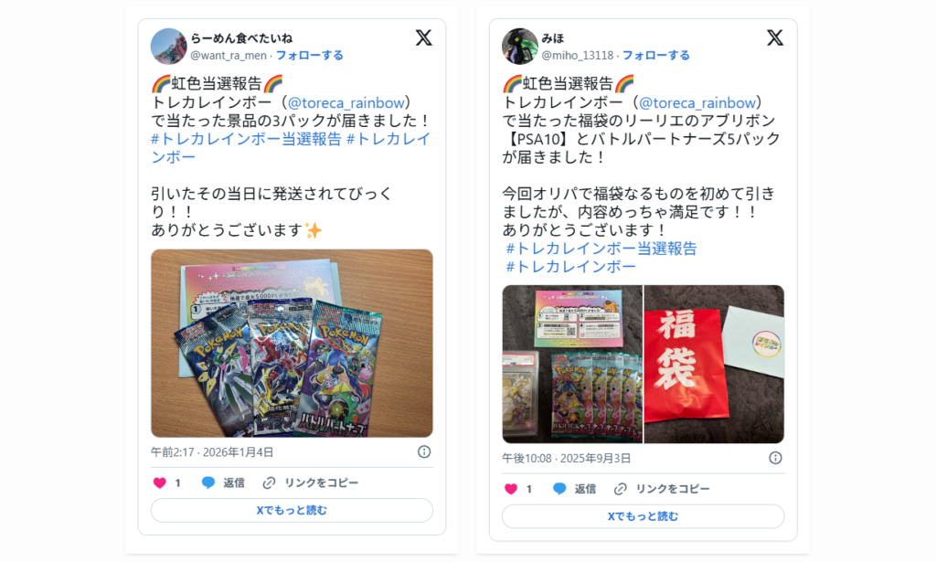Copy the link of みほ's tweet
The height and width of the screenshot is (562, 936).
point(662,489)
